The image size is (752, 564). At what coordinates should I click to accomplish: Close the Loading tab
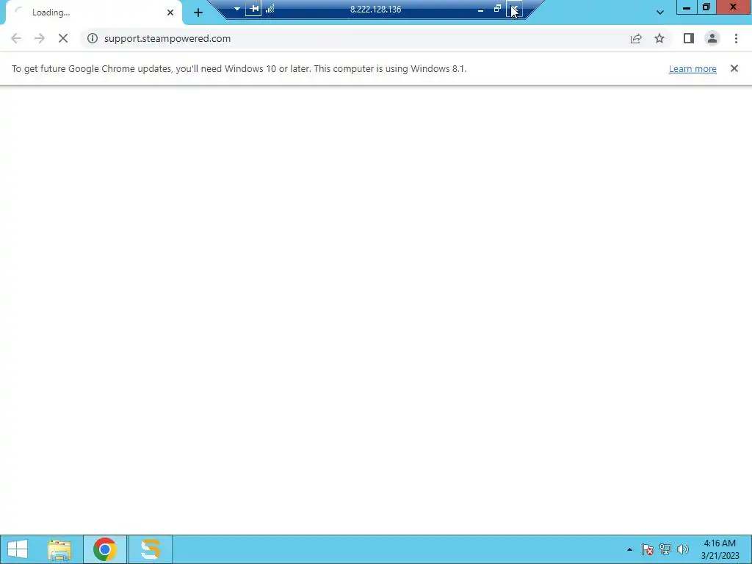(170, 12)
